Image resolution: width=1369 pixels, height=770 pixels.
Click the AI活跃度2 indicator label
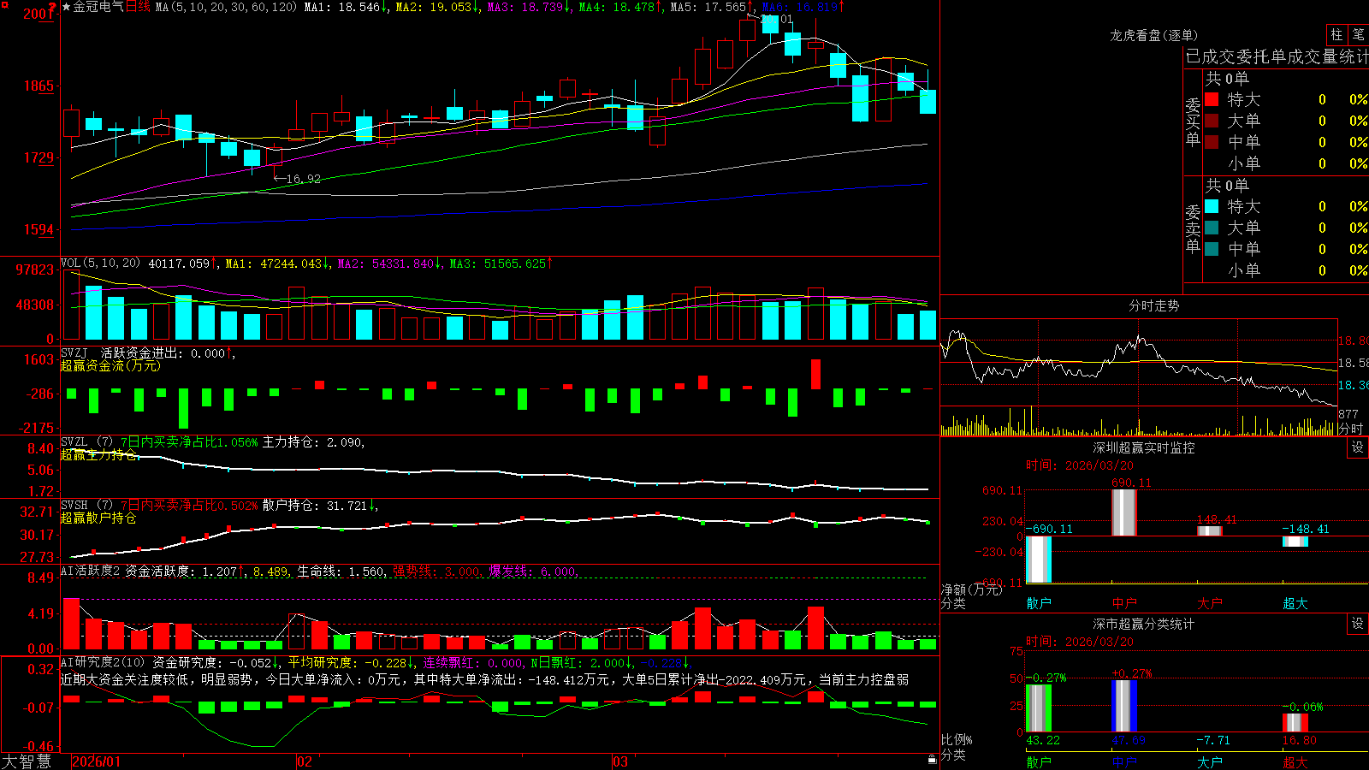point(91,571)
